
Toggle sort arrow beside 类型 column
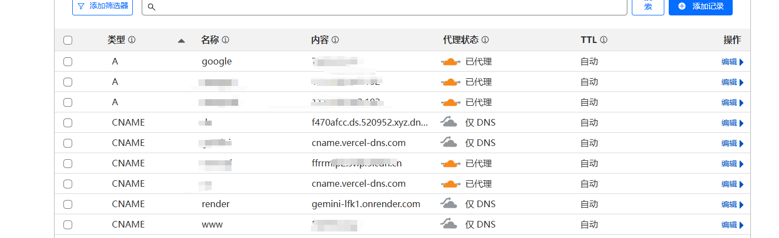point(181,41)
